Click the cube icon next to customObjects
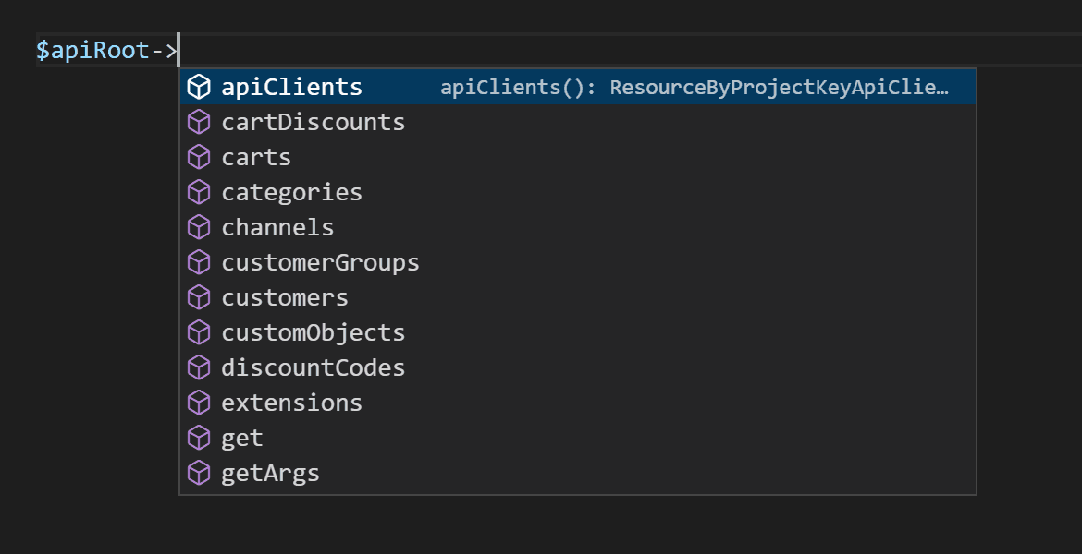 coord(199,332)
